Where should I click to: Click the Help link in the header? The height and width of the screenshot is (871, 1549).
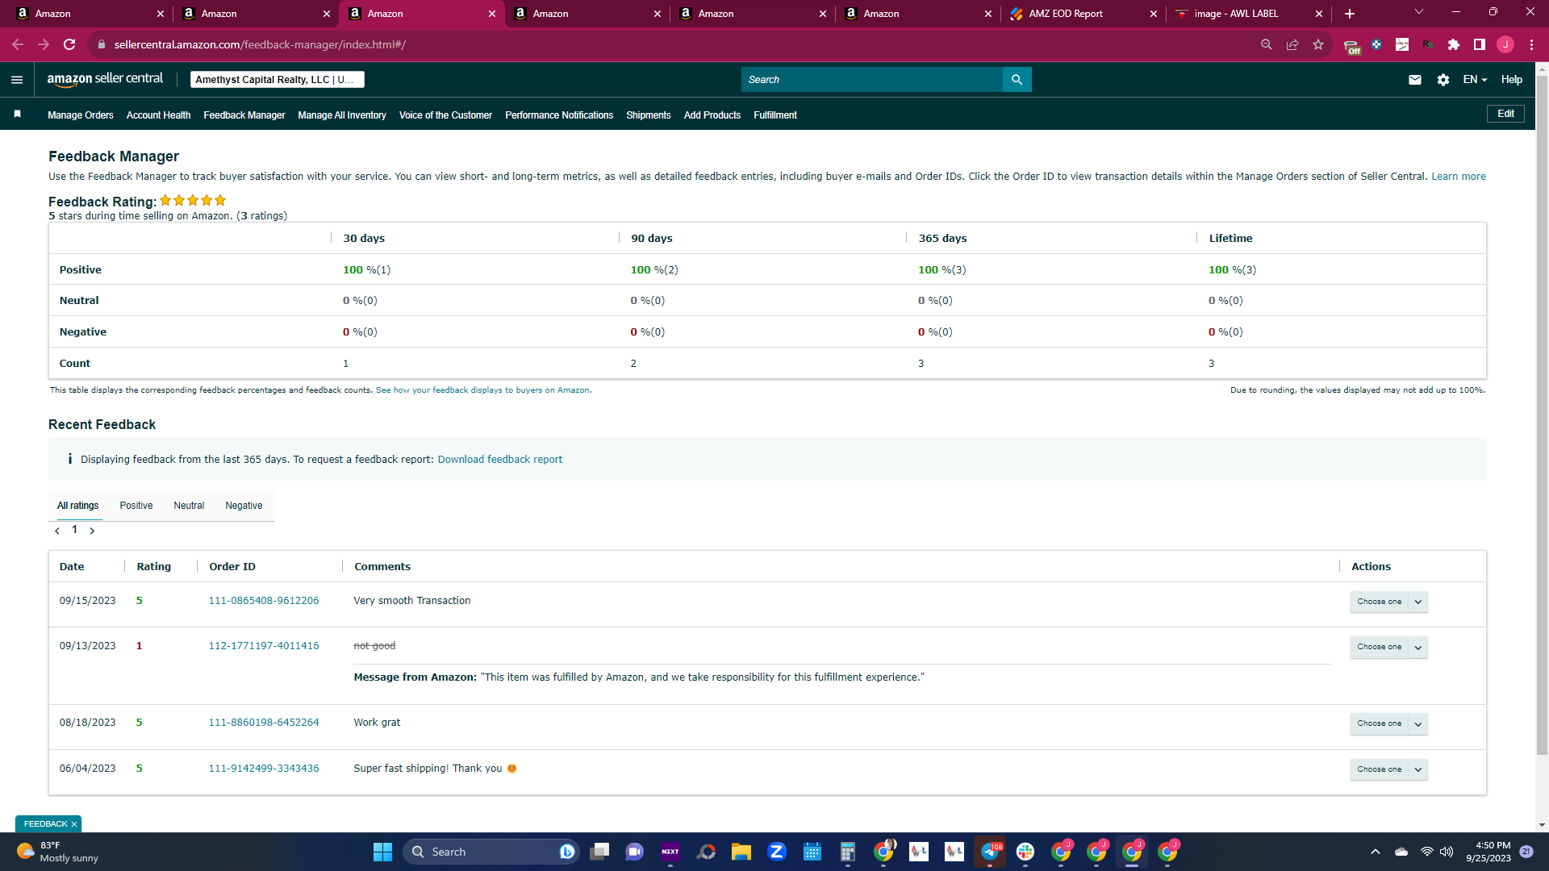coord(1512,80)
